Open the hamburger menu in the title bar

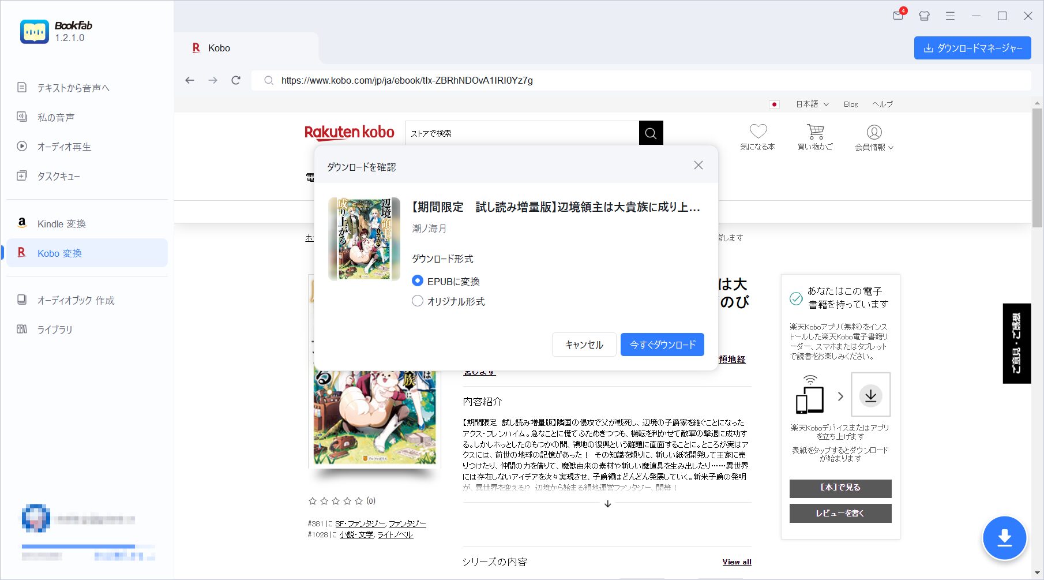(x=949, y=16)
